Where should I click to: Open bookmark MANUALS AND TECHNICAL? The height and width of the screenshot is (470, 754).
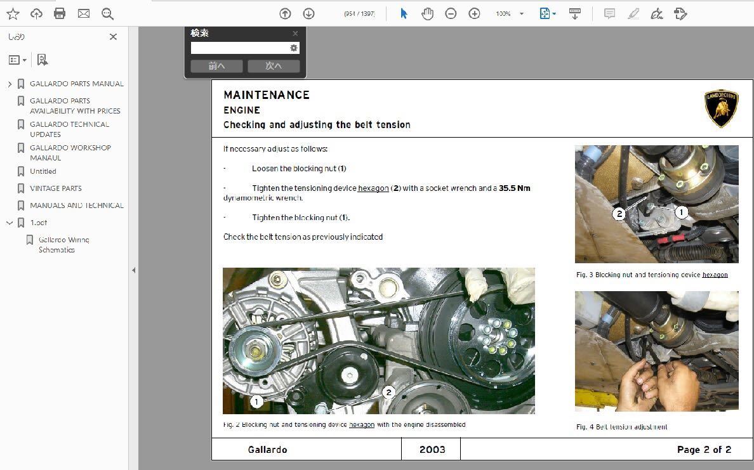pos(76,206)
